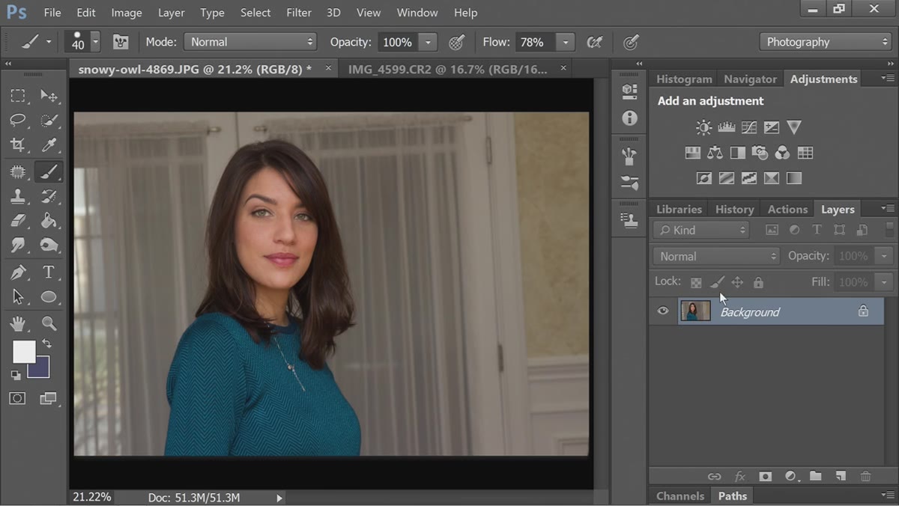Swap foreground and background colors
The width and height of the screenshot is (899, 506).
tap(46, 344)
